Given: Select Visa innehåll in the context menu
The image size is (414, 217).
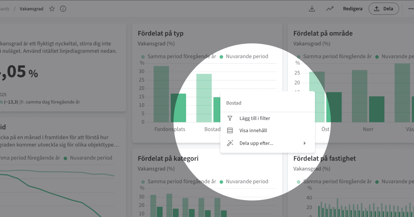Looking at the screenshot, I should click(253, 130).
